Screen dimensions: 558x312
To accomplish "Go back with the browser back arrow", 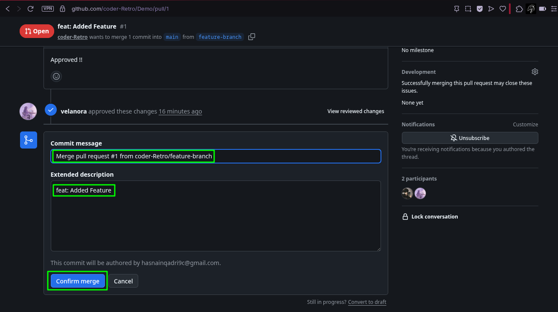I will tap(8, 9).
